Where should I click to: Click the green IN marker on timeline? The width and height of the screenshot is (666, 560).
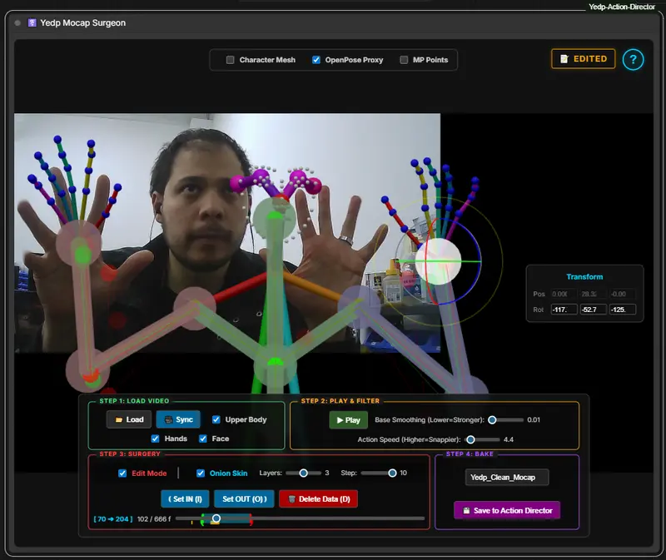(202, 519)
